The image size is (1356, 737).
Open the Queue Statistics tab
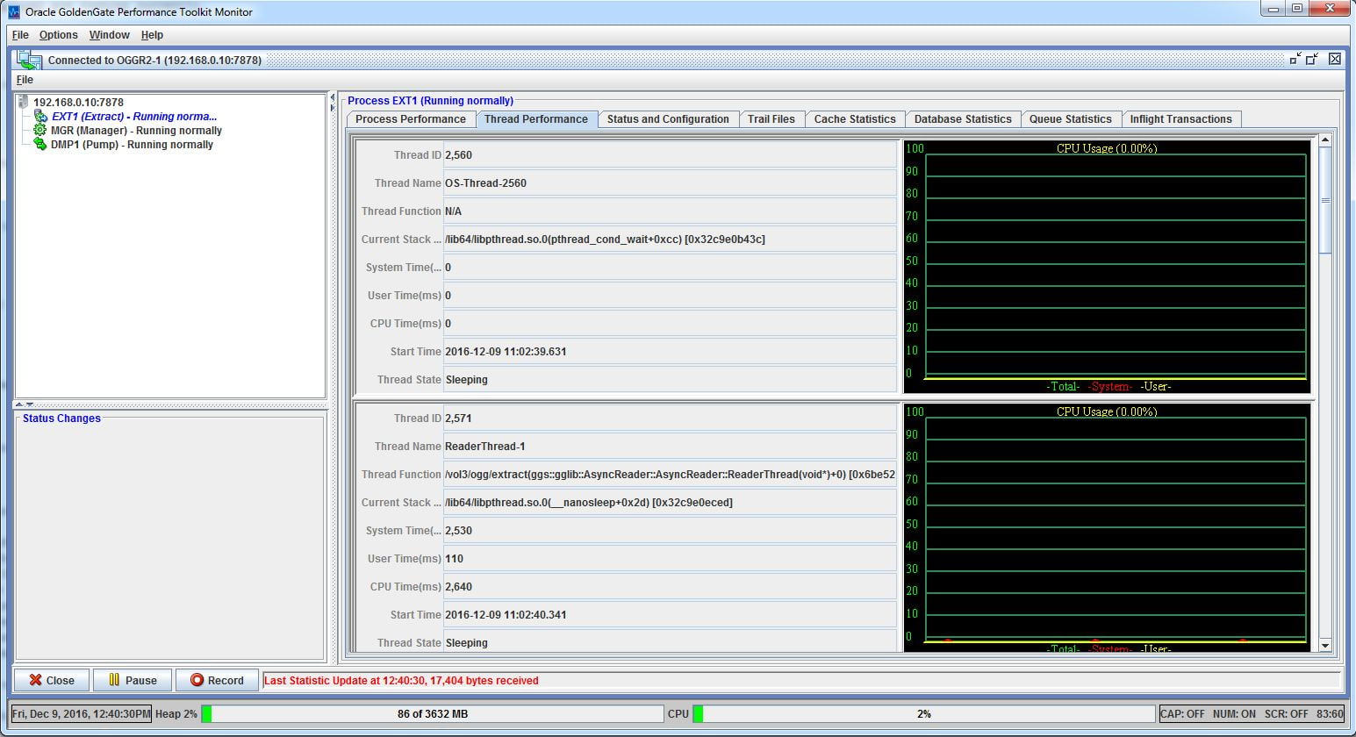[1070, 119]
